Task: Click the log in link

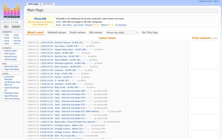Action: coord(216,1)
